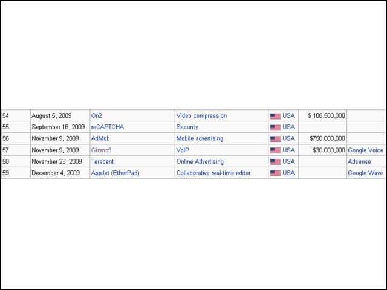The image size is (387, 290).
Task: Open the USA link in the reCAPTCHA row
Action: click(x=289, y=127)
